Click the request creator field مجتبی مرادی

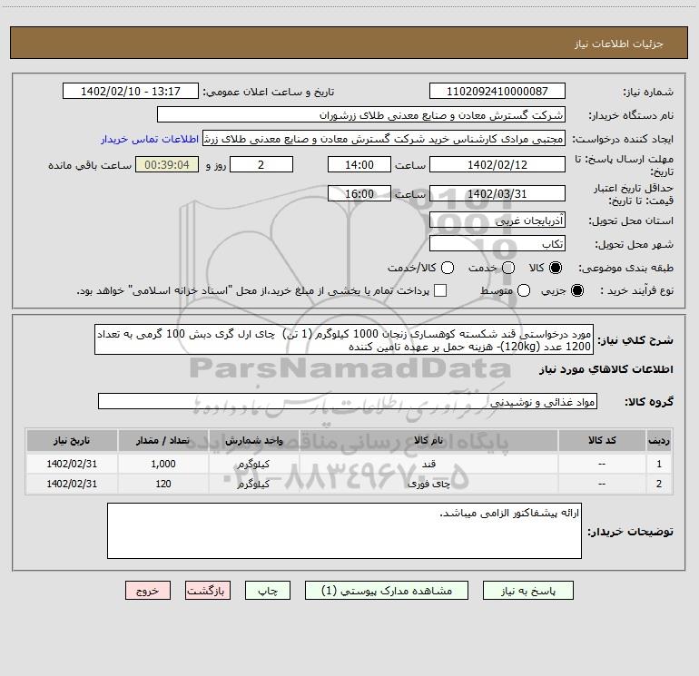point(384,139)
